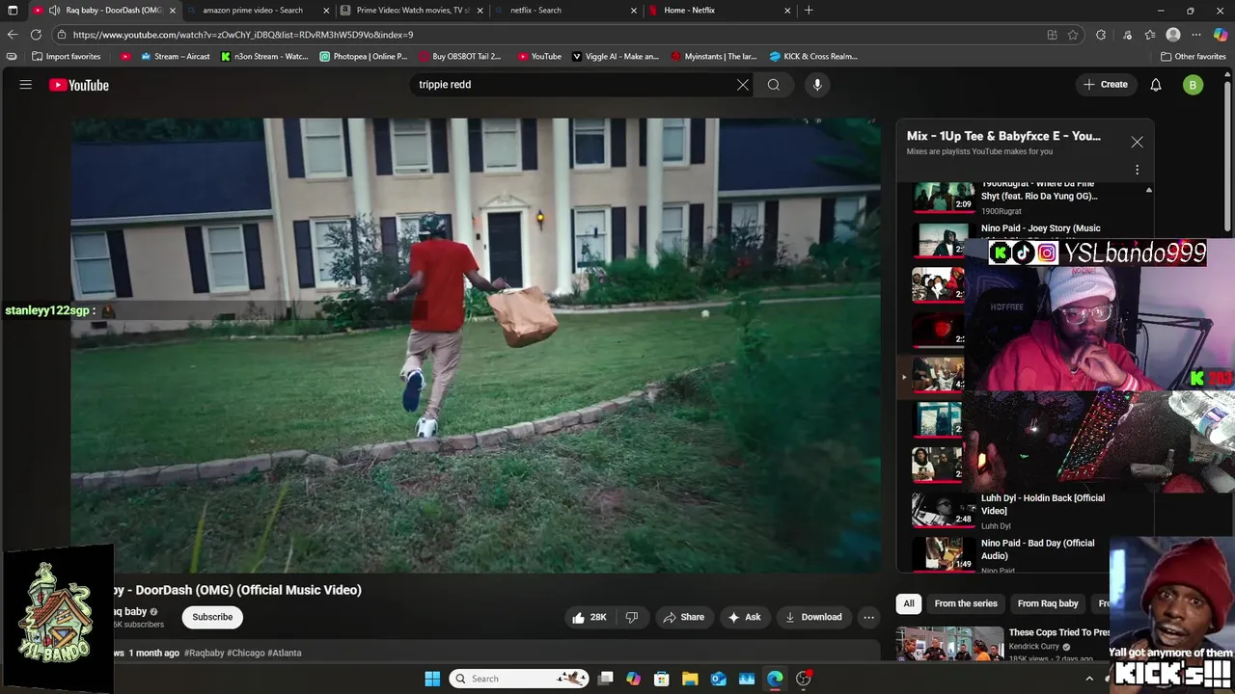The height and width of the screenshot is (694, 1235).
Task: Open the tab actions menu icon
Action: pyautogui.click(x=13, y=11)
